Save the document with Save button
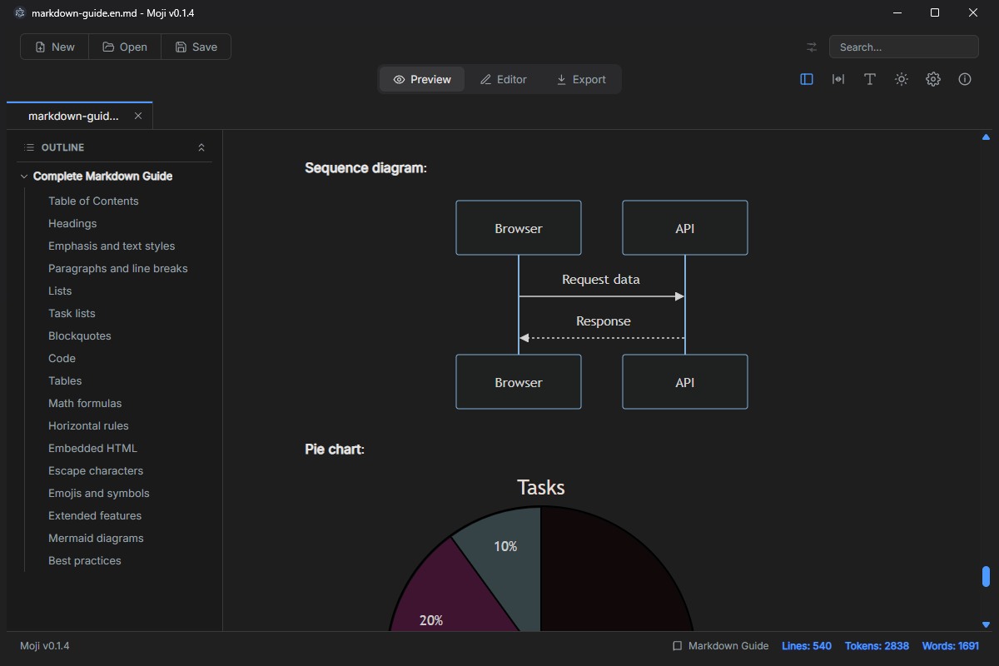The width and height of the screenshot is (999, 666). click(196, 47)
